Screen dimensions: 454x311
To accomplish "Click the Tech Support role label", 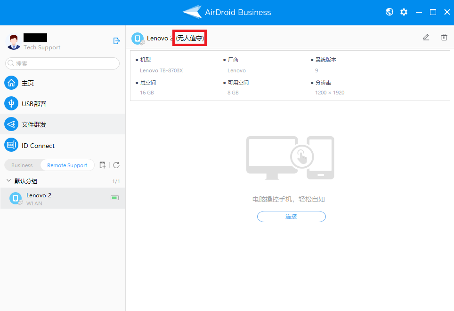I will pos(42,47).
